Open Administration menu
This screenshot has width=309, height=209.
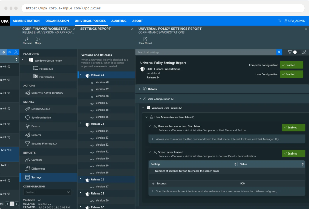click(26, 21)
